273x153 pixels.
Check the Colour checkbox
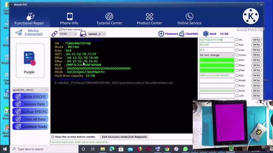pos(237,55)
